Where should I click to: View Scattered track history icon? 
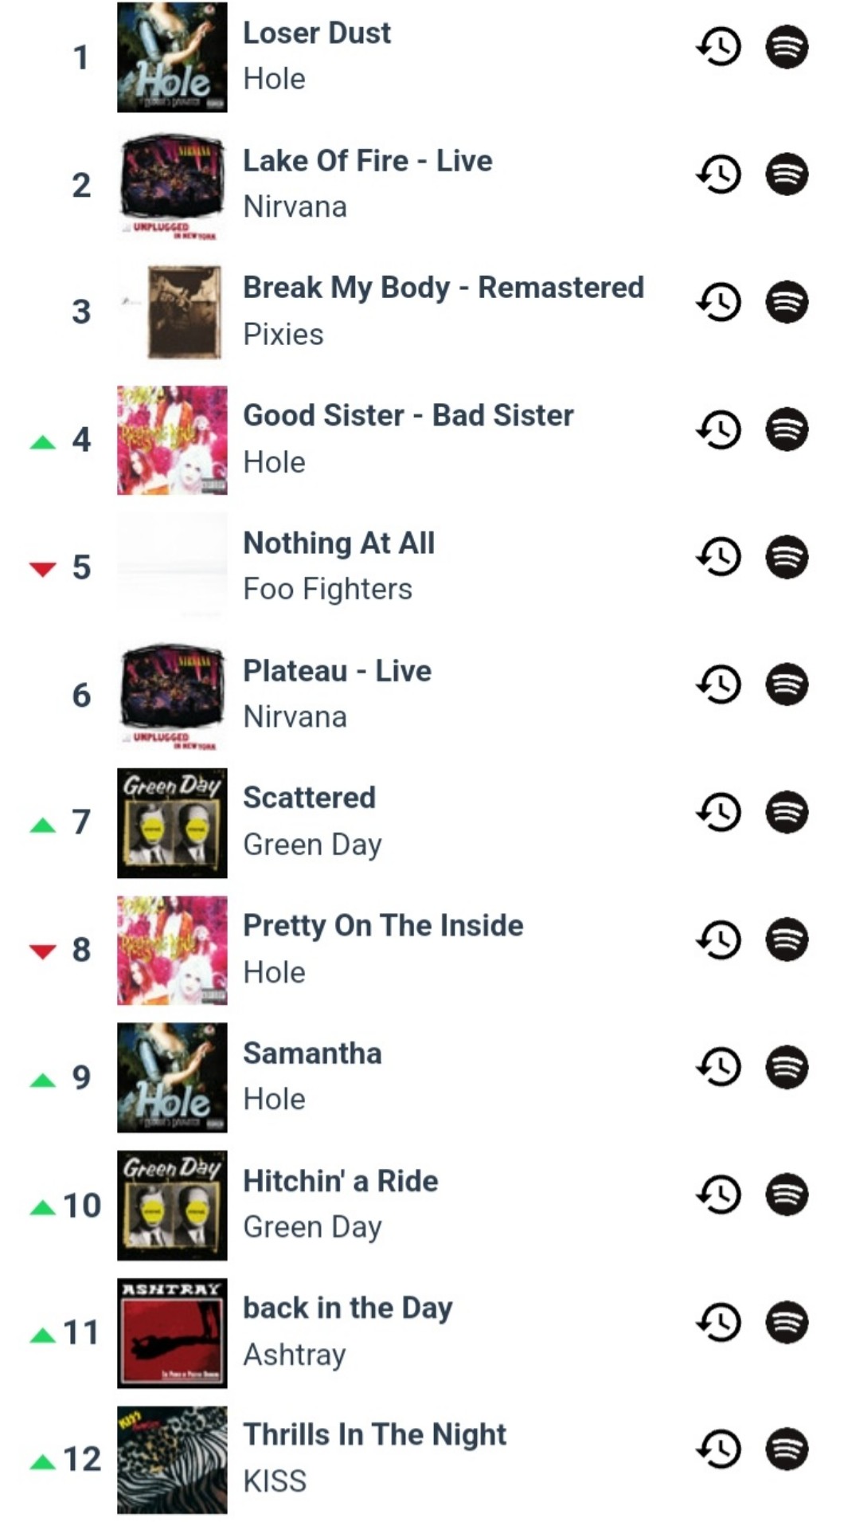(x=718, y=812)
